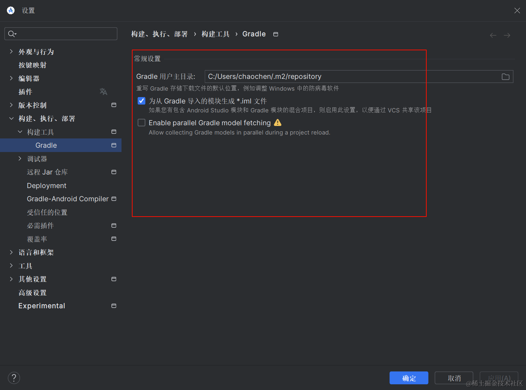Click the back navigation arrow
This screenshot has height=390, width=526.
point(493,35)
